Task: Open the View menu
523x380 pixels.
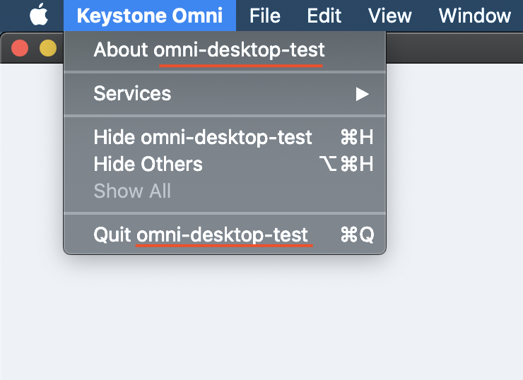Action: [390, 15]
